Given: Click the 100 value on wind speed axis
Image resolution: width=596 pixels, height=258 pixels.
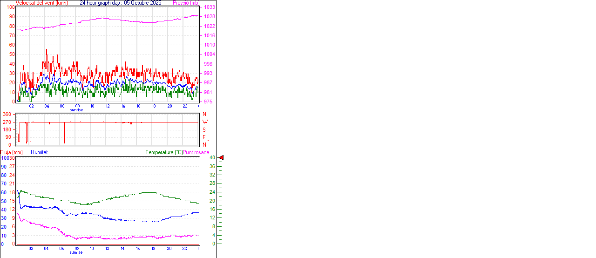Looking at the screenshot, I should point(11,7).
